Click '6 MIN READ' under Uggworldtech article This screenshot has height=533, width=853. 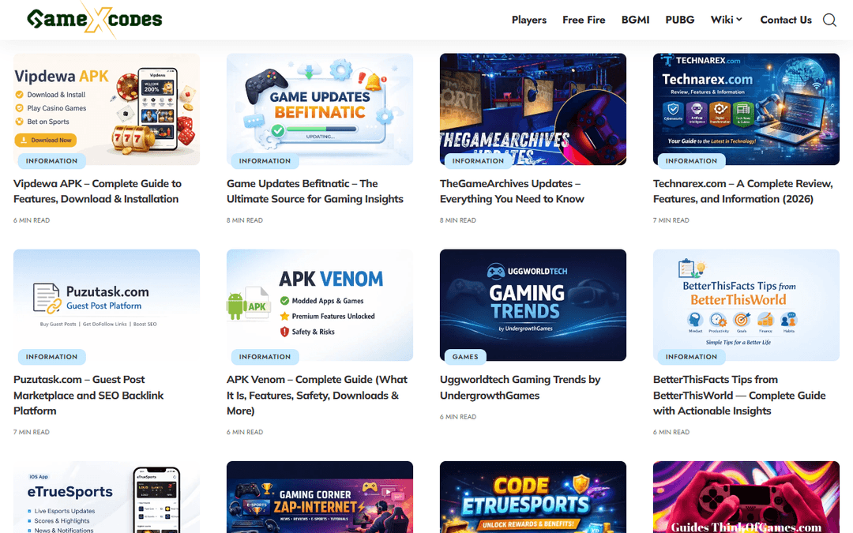tap(458, 417)
